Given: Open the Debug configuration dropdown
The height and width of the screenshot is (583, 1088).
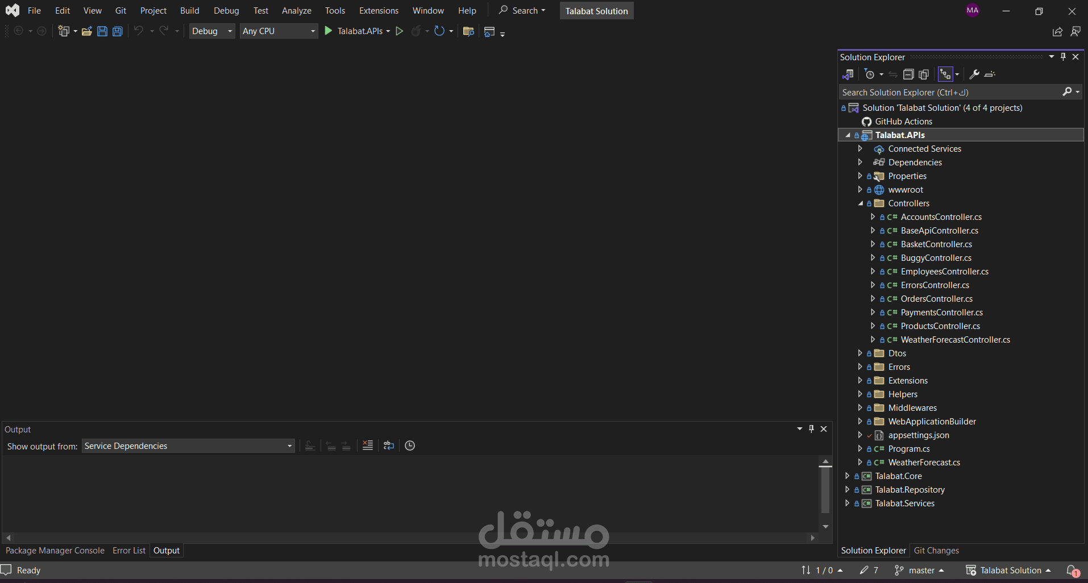Looking at the screenshot, I should pos(213,31).
